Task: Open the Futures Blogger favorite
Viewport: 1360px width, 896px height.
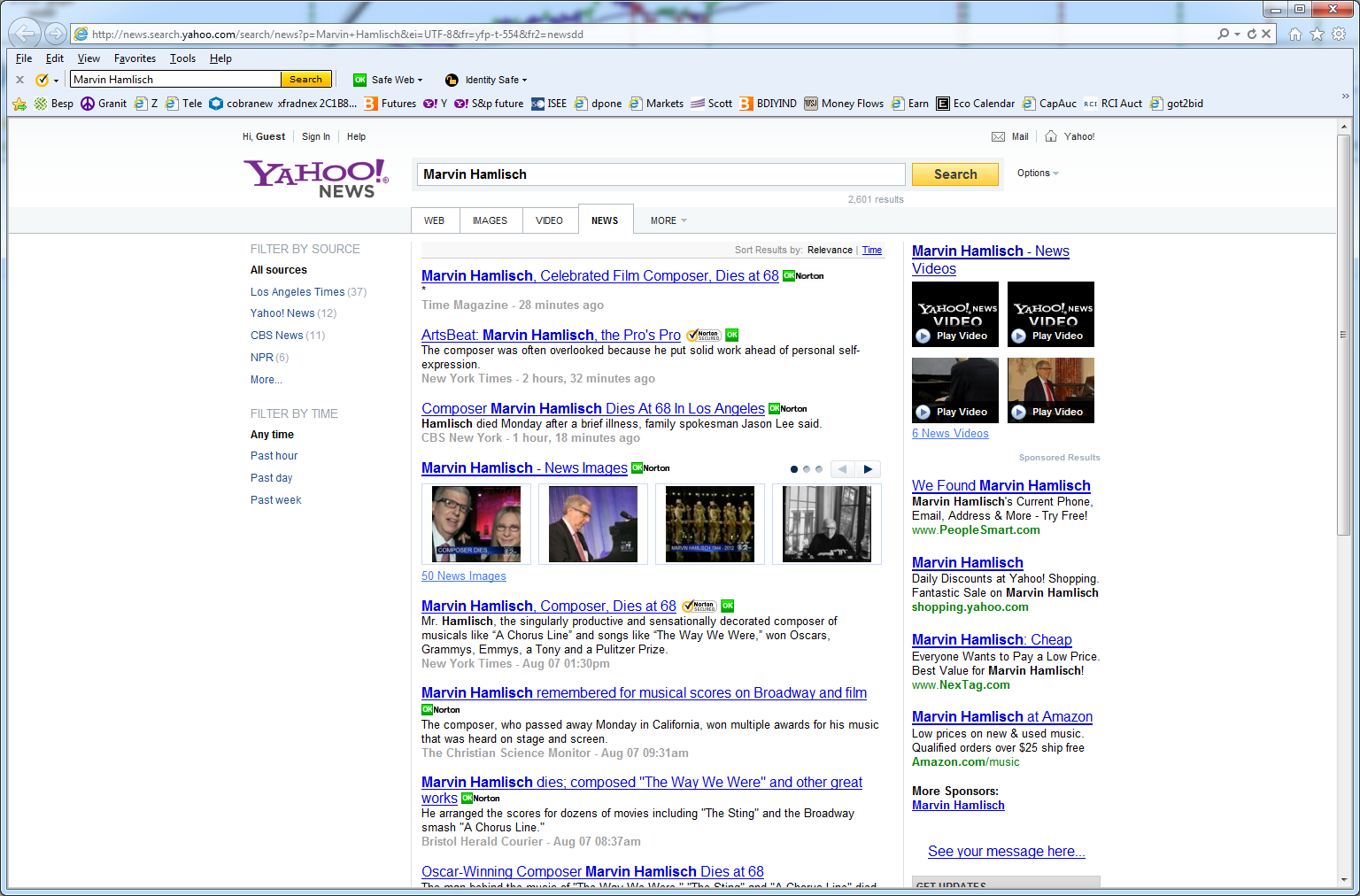Action: coord(390,104)
